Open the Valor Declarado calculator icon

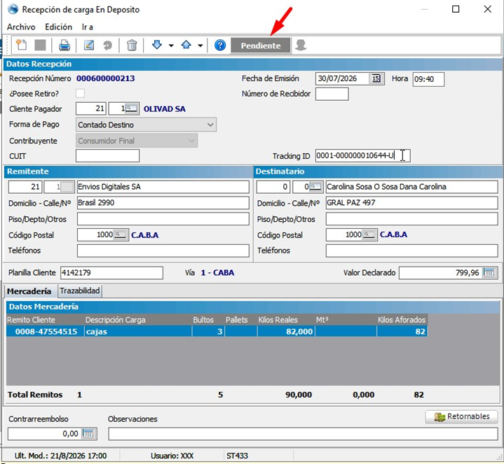pyautogui.click(x=489, y=273)
